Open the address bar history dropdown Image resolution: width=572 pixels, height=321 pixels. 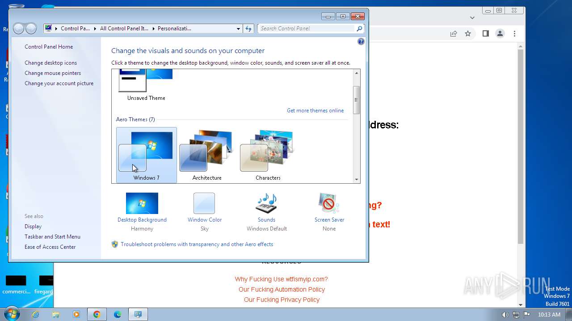coord(238,29)
